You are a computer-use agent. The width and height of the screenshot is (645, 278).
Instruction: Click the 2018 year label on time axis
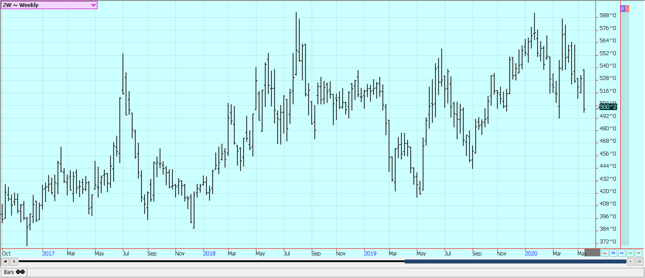tap(209, 254)
